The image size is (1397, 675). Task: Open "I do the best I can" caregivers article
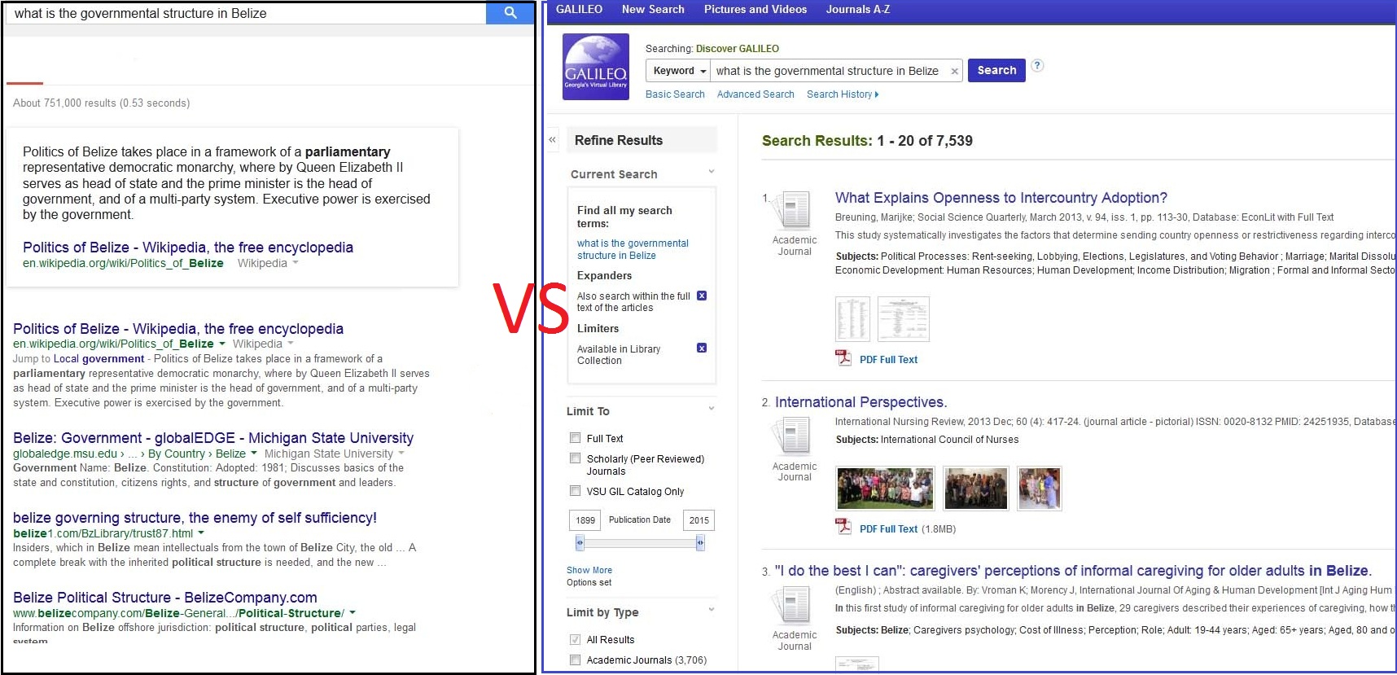[1073, 571]
